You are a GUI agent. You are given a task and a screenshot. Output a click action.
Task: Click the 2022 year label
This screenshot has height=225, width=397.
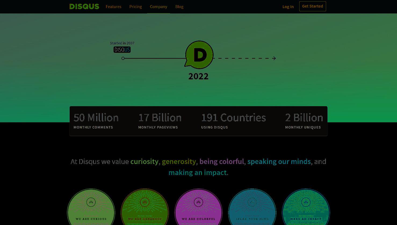point(199,76)
